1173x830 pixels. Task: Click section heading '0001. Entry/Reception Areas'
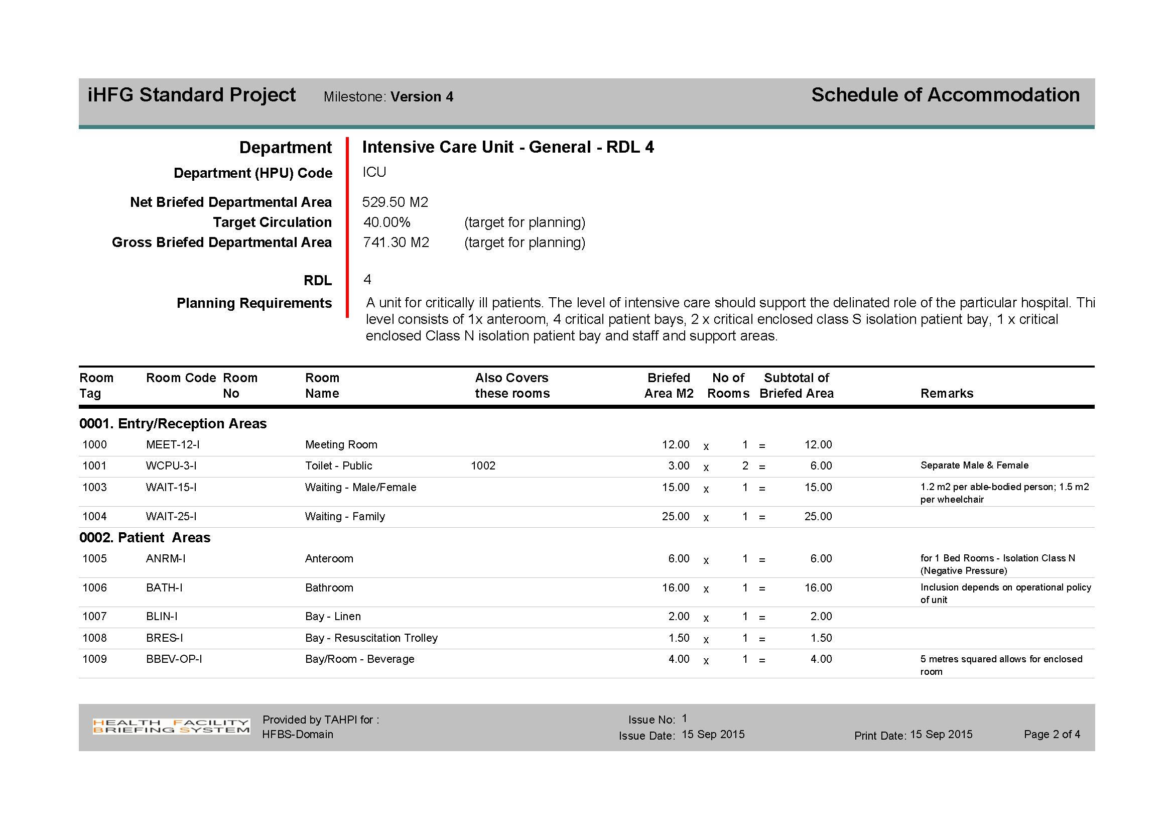[173, 424]
